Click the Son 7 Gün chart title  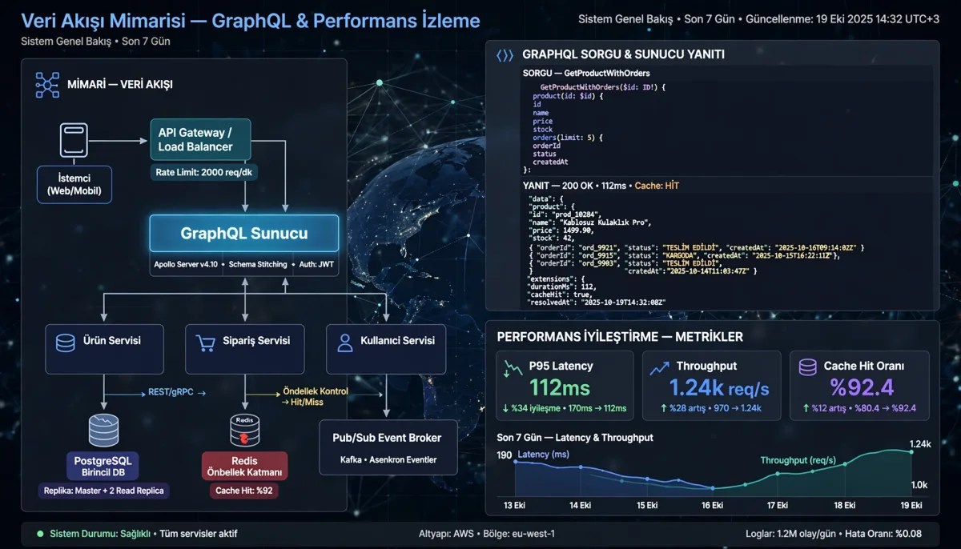pos(575,438)
